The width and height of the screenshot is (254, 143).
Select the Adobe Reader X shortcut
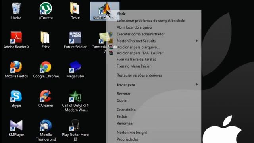point(16,40)
